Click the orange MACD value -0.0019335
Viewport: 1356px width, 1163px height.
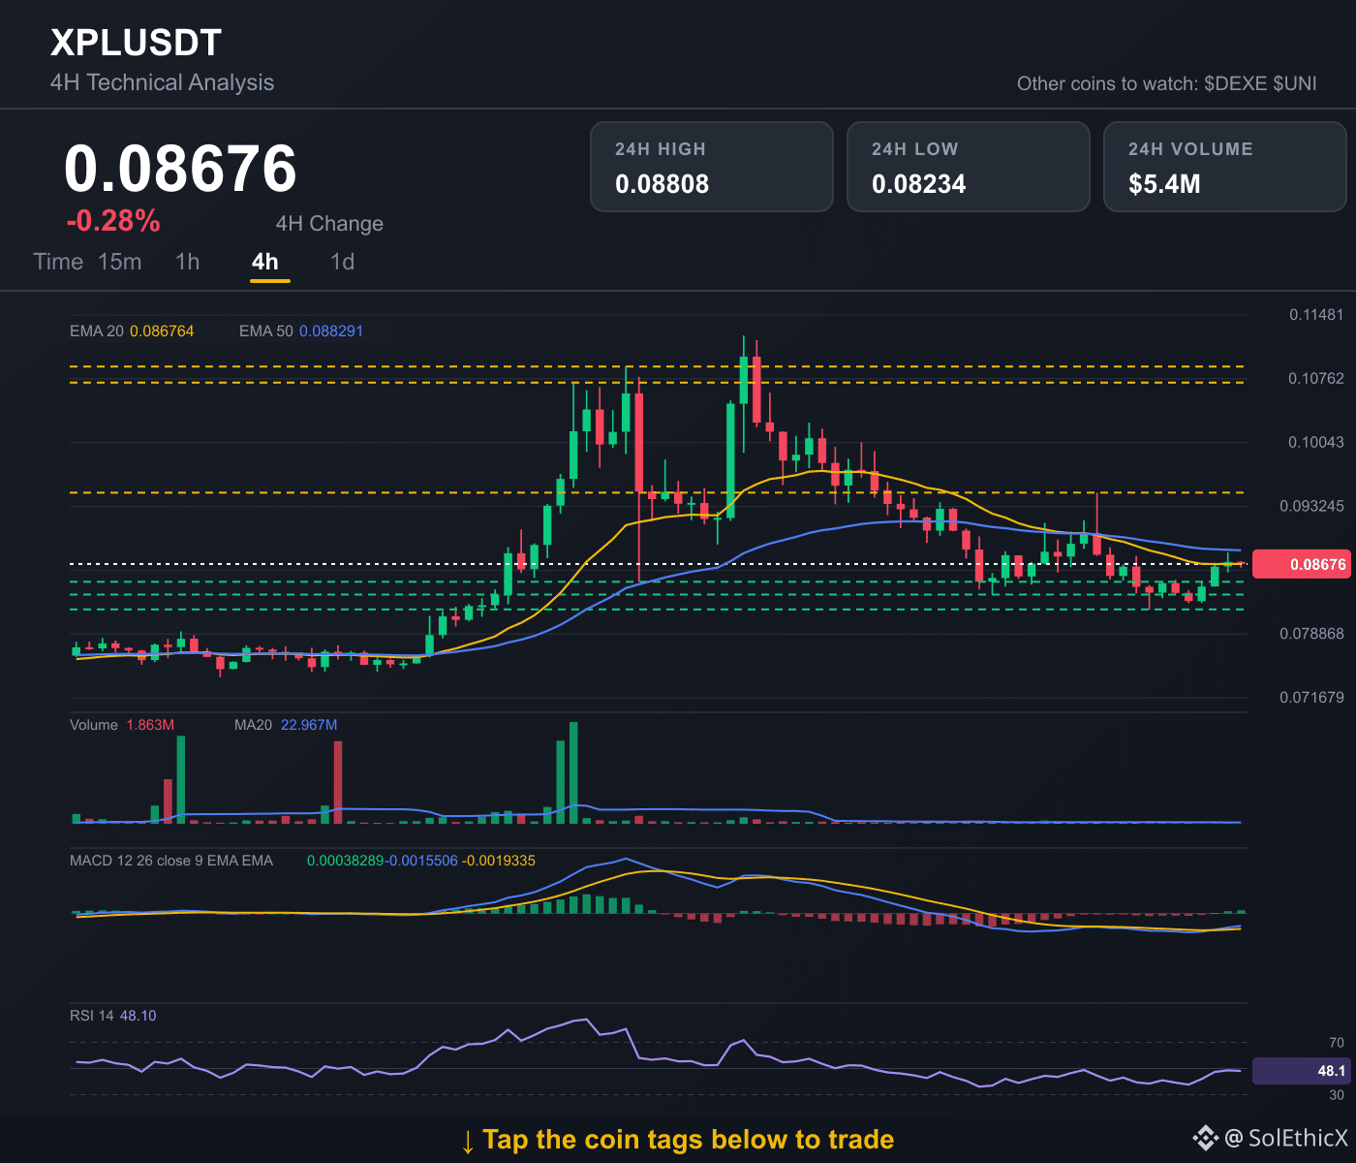(499, 861)
